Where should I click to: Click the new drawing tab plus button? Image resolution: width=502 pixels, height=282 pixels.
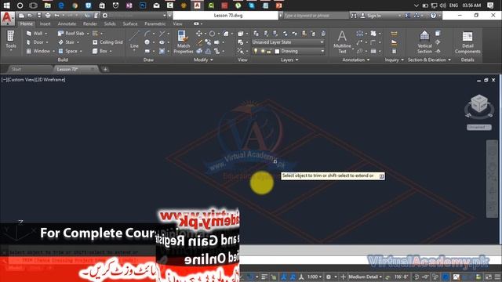(105, 70)
